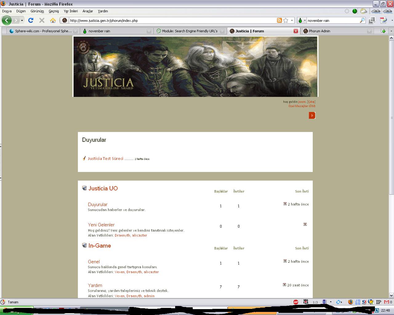Click the notepad-with-pencil toolbar icon

(x=383, y=20)
